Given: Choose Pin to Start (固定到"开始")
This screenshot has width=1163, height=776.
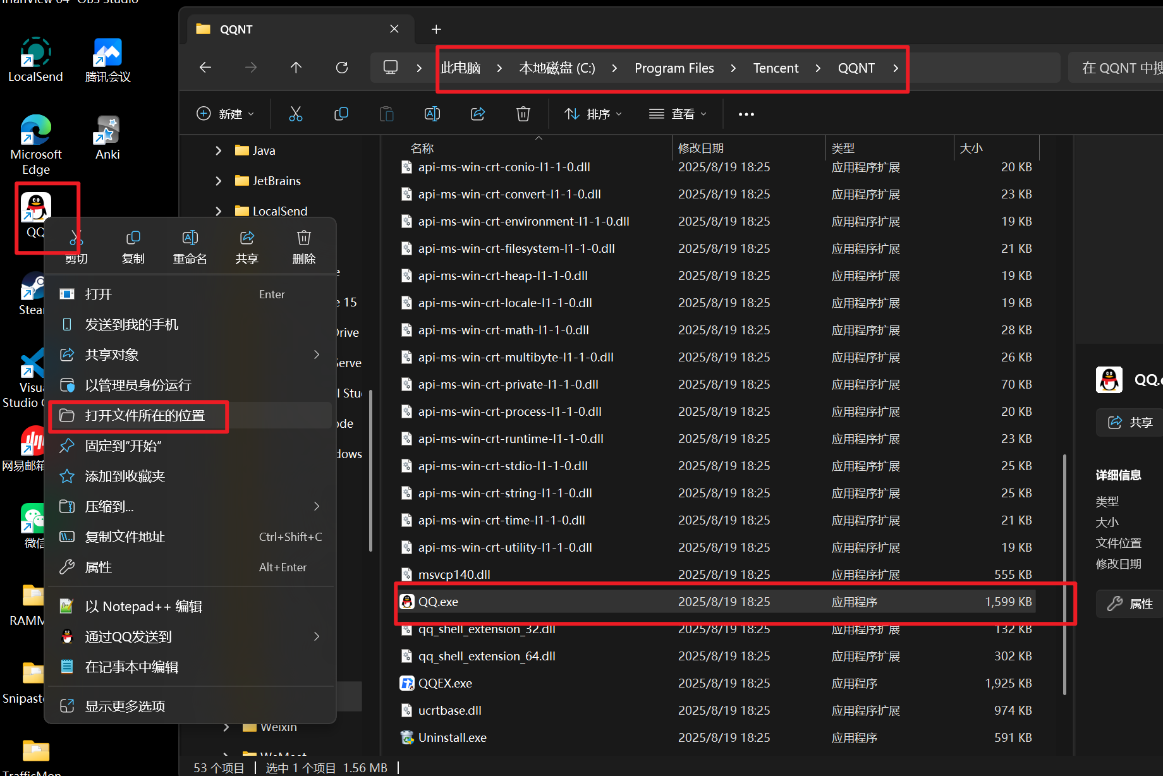Looking at the screenshot, I should coord(190,446).
